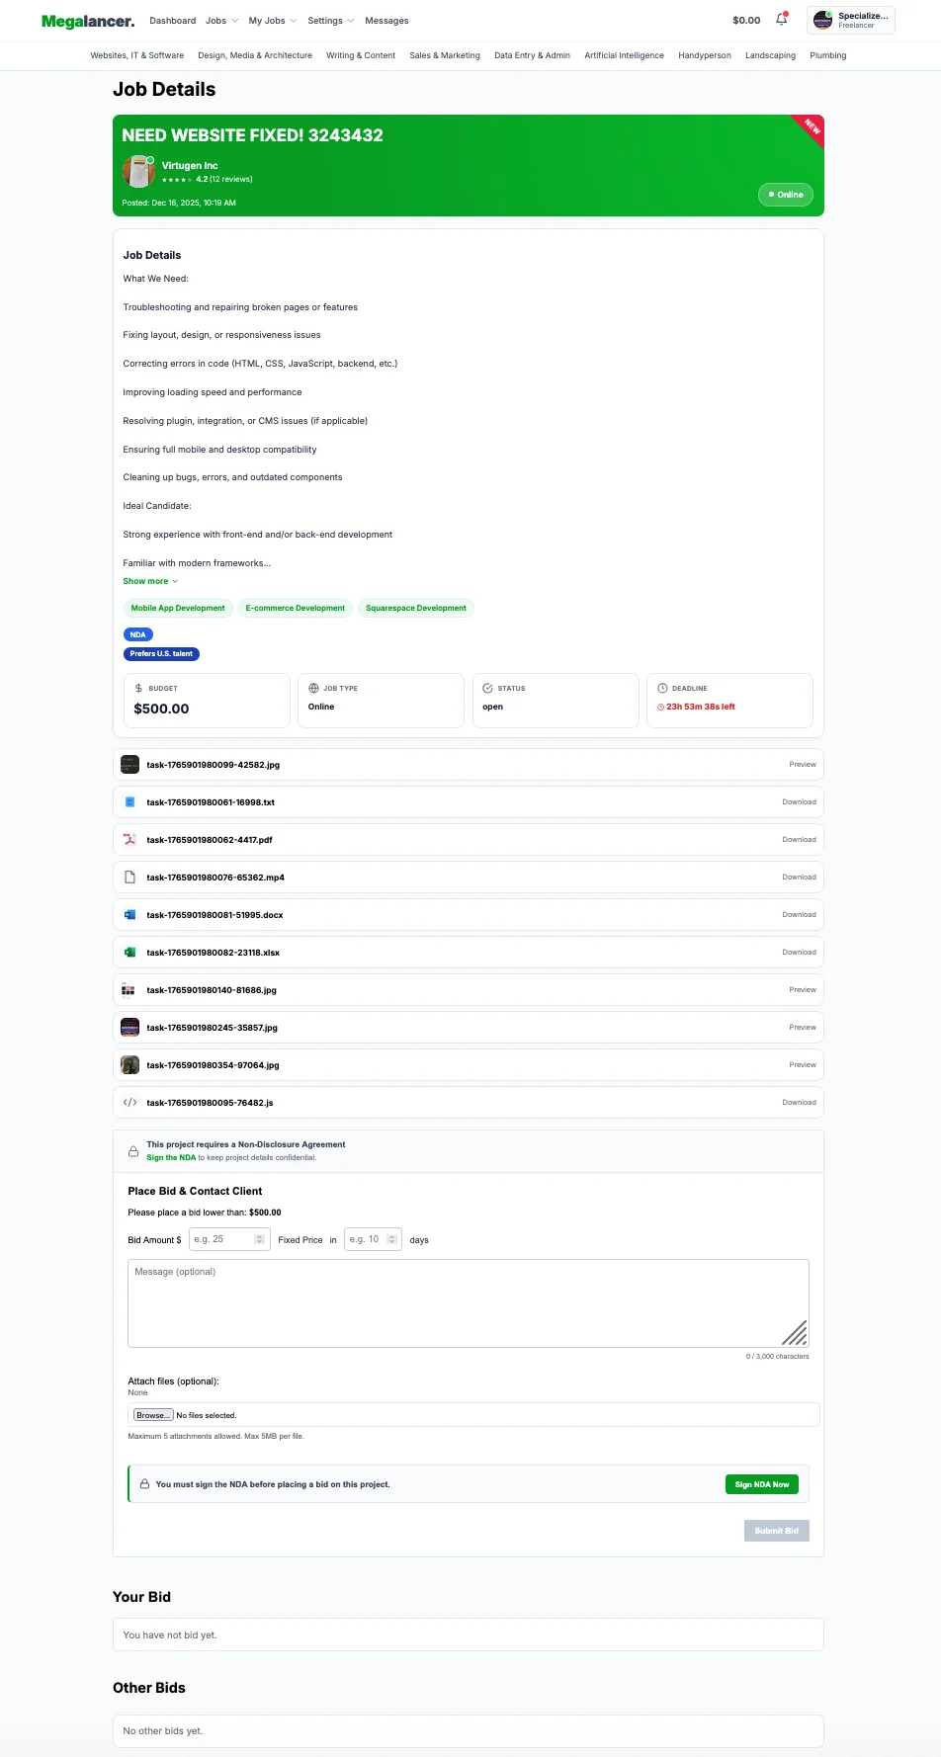941x1757 pixels.
Task: Click the text file icon for the txt attachment
Action: point(129,801)
